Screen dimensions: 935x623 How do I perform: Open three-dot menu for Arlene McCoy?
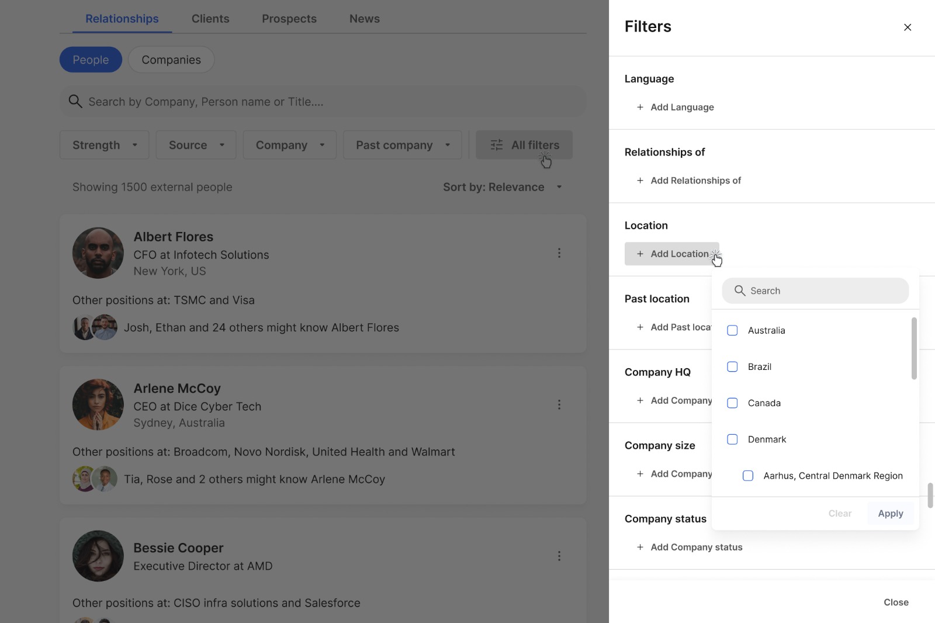559,404
